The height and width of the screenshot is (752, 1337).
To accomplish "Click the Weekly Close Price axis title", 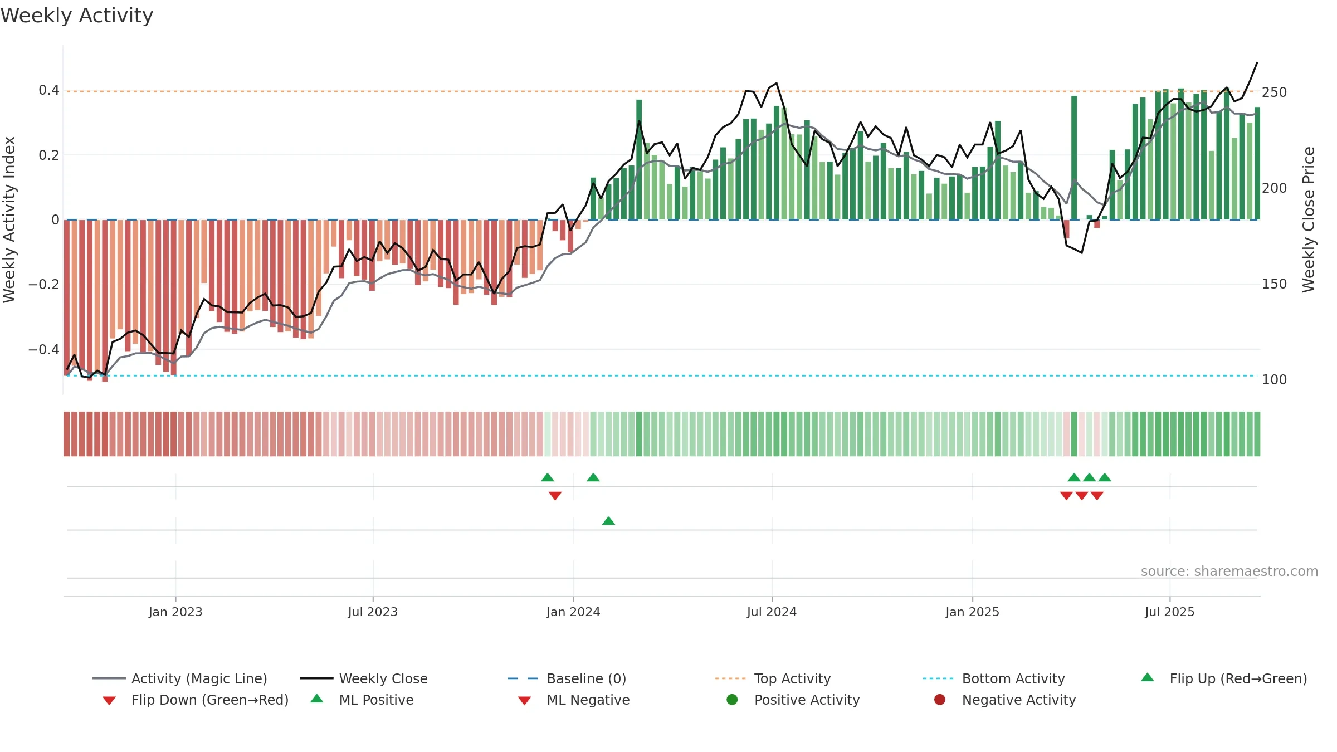I will pyautogui.click(x=1309, y=219).
